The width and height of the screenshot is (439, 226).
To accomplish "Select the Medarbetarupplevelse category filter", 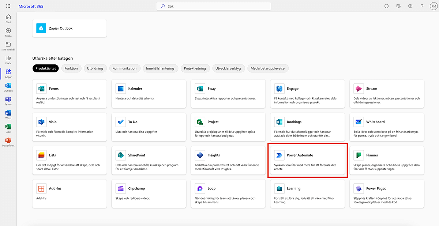I will 268,68.
